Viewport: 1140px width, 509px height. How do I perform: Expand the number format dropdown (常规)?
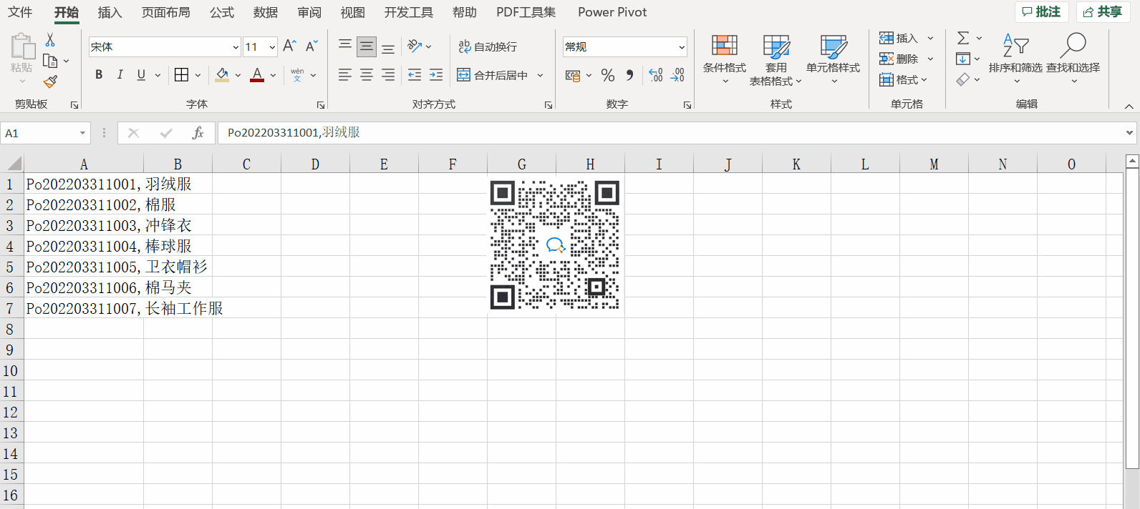tap(681, 47)
